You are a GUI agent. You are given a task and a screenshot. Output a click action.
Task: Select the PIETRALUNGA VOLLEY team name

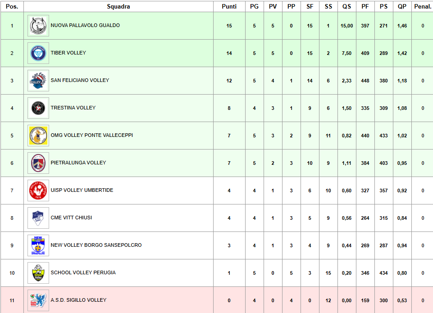pos(78,163)
